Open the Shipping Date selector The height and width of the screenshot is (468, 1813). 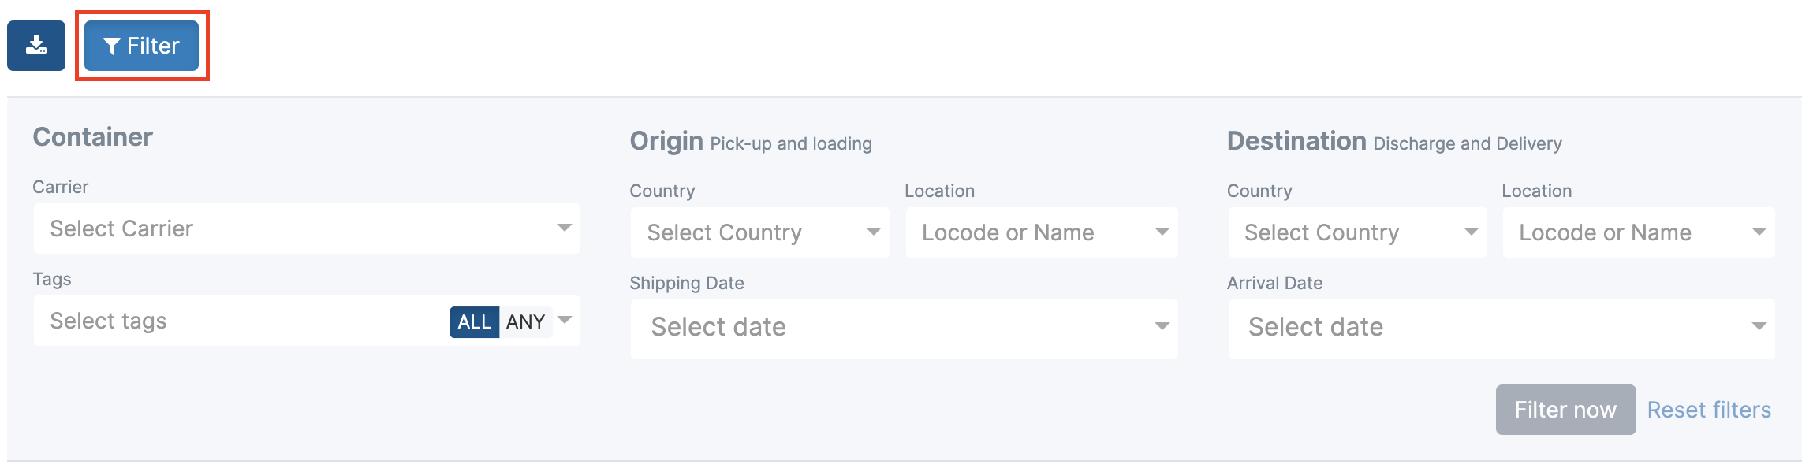tap(904, 329)
